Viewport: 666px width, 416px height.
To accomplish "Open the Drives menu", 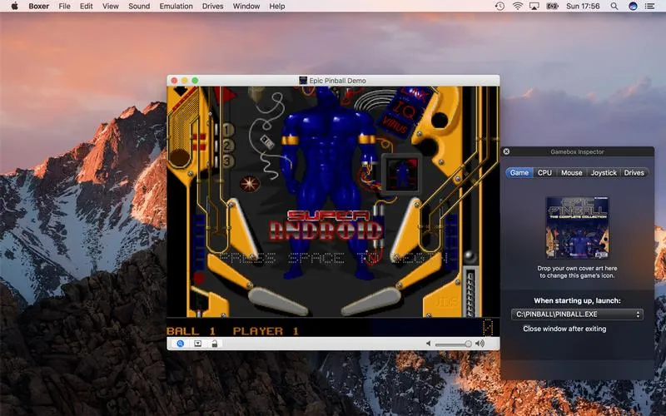I will coord(213,6).
